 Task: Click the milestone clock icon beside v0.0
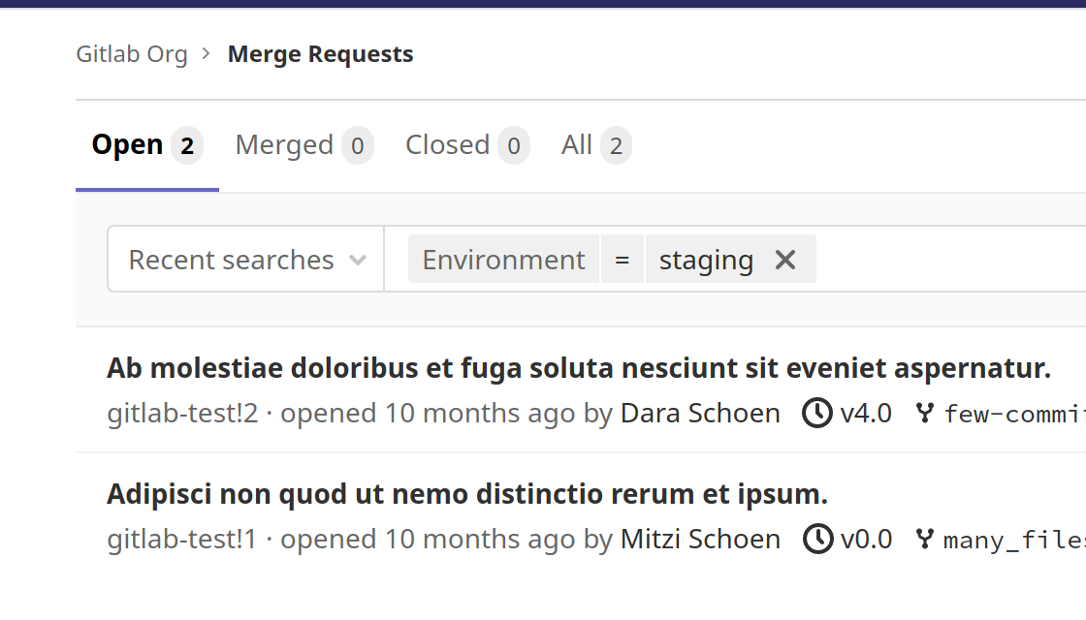[816, 539]
